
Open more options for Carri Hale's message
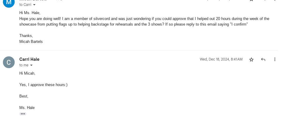tap(275, 59)
